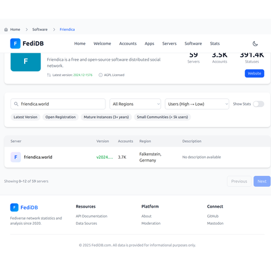Click the Next pagination button
Screen dimensions: 271x256
pyautogui.click(x=262, y=181)
